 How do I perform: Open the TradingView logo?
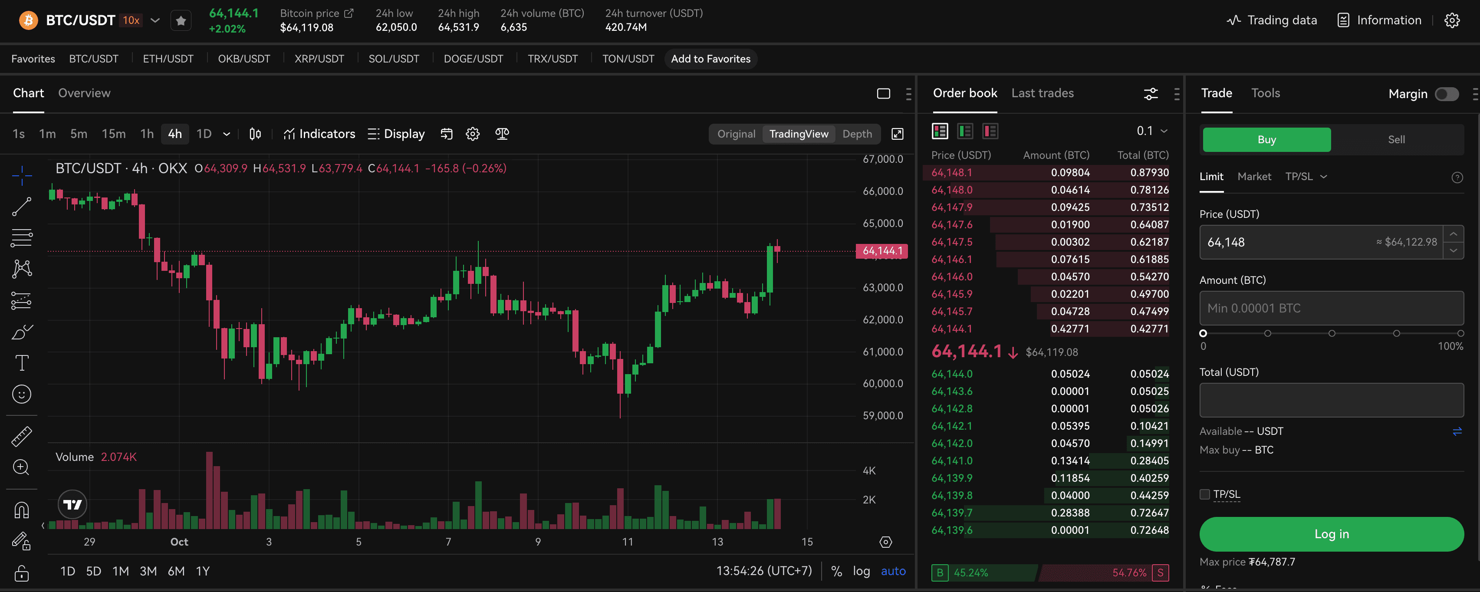click(x=73, y=505)
